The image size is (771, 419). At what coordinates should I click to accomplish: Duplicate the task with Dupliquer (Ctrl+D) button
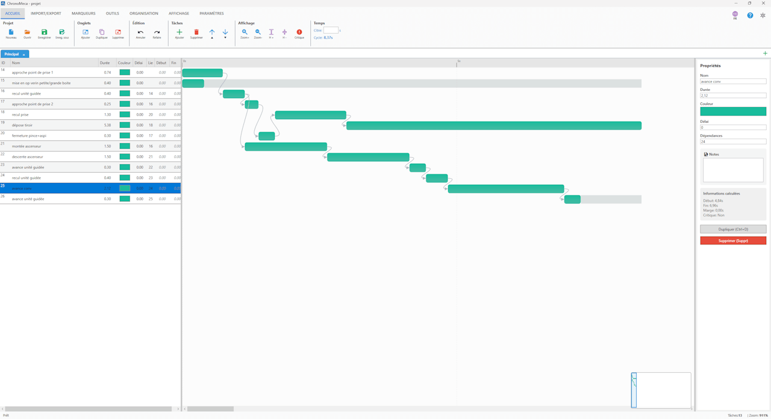(x=732, y=229)
